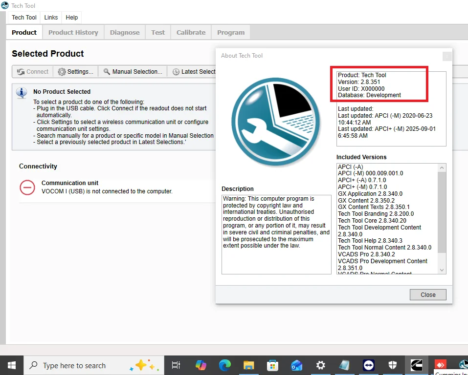Switch to the Test tab
468x375 pixels.
click(157, 33)
